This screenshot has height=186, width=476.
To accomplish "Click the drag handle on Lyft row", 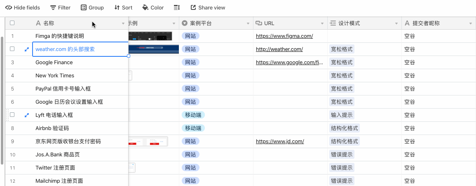I will coord(7,115).
